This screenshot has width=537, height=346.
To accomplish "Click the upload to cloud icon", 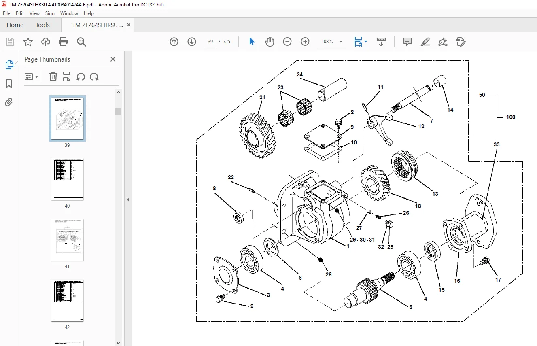I will (46, 42).
